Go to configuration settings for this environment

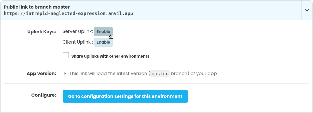click(125, 96)
